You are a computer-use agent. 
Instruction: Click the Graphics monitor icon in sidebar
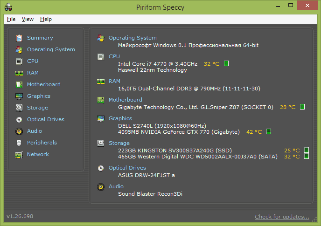19,96
